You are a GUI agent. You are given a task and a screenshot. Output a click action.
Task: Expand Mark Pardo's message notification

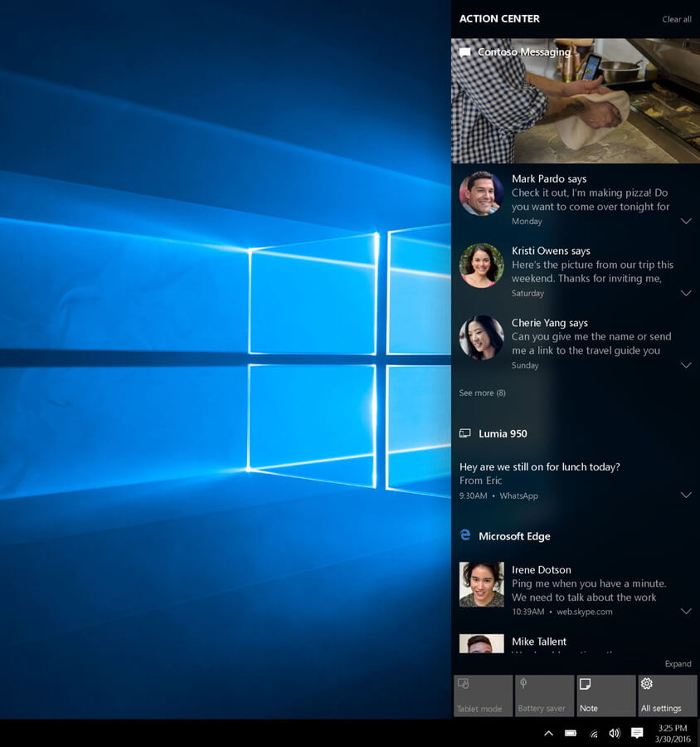tap(686, 221)
